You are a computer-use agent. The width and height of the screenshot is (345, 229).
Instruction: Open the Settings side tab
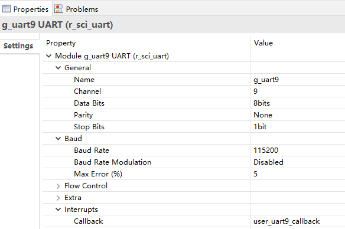coord(18,46)
